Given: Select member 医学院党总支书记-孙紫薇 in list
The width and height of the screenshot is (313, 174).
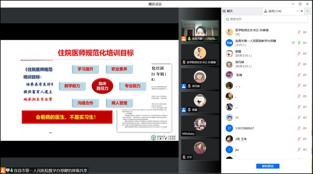Looking at the screenshot, I should (266, 32).
